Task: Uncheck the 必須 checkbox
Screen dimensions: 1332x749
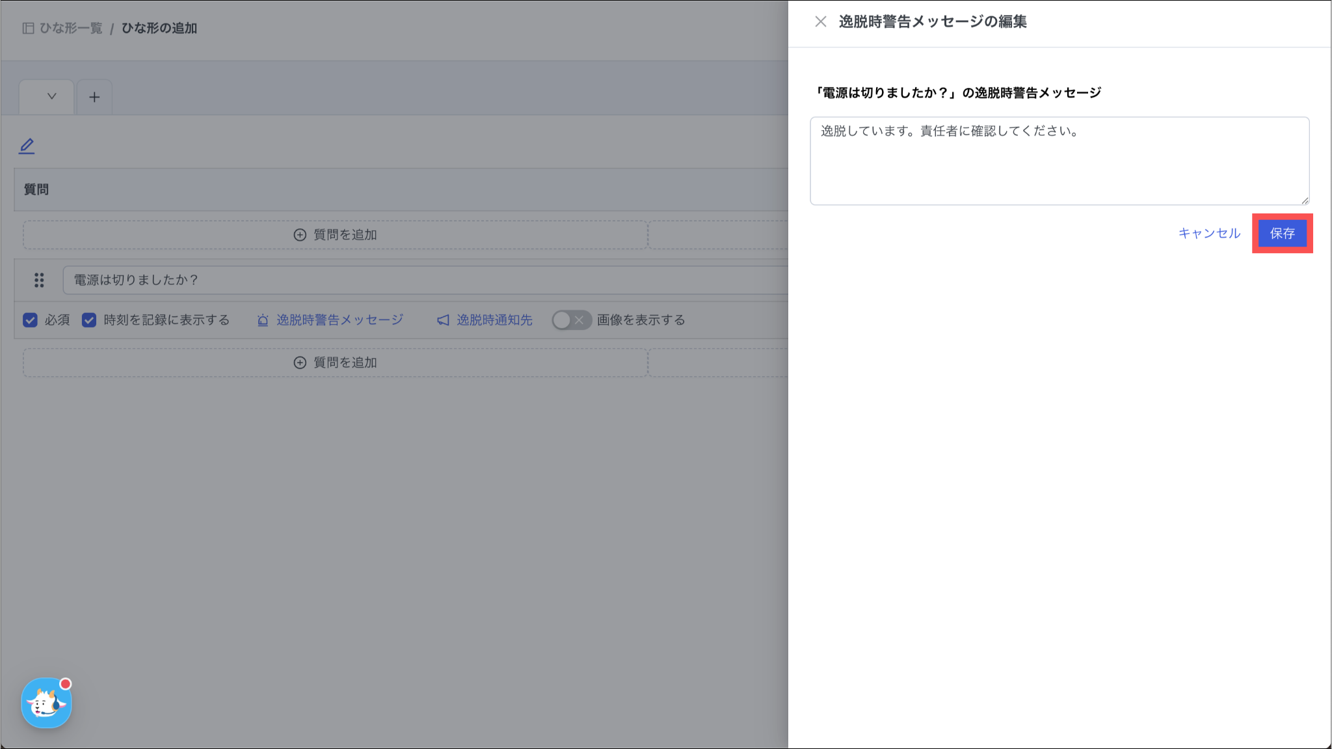Action: (x=30, y=320)
